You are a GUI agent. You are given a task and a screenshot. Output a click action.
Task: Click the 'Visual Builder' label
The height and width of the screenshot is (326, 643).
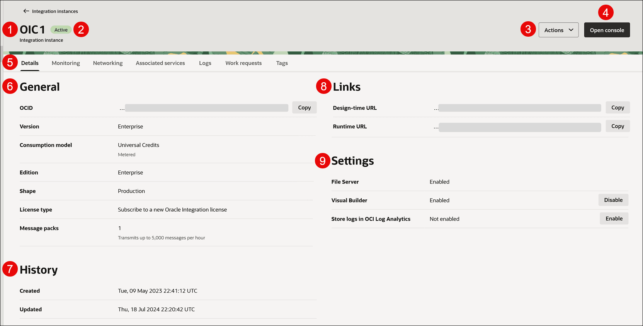coord(349,200)
